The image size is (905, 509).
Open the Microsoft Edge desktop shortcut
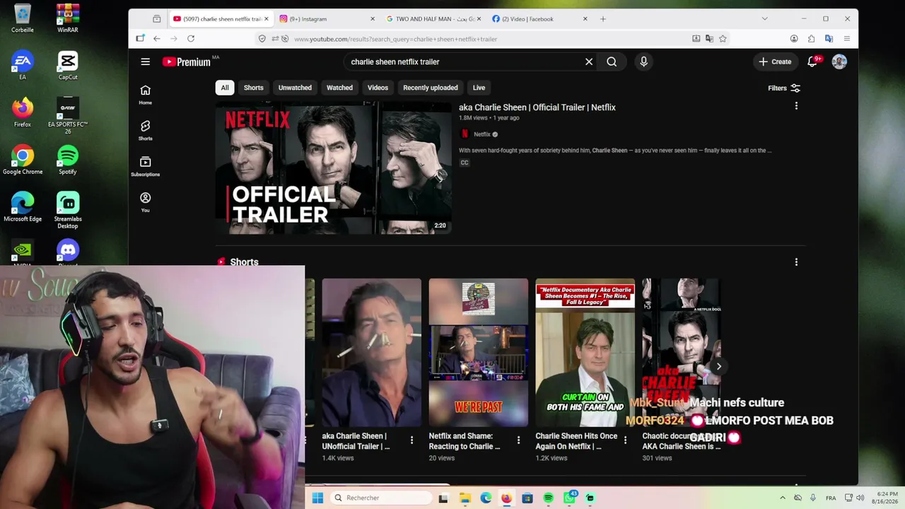click(23, 207)
